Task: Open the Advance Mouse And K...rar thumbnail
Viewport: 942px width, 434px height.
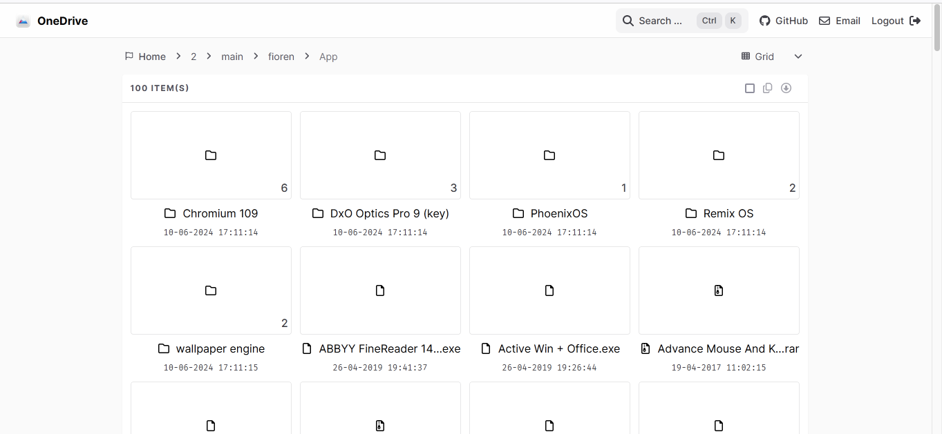Action: (719, 290)
